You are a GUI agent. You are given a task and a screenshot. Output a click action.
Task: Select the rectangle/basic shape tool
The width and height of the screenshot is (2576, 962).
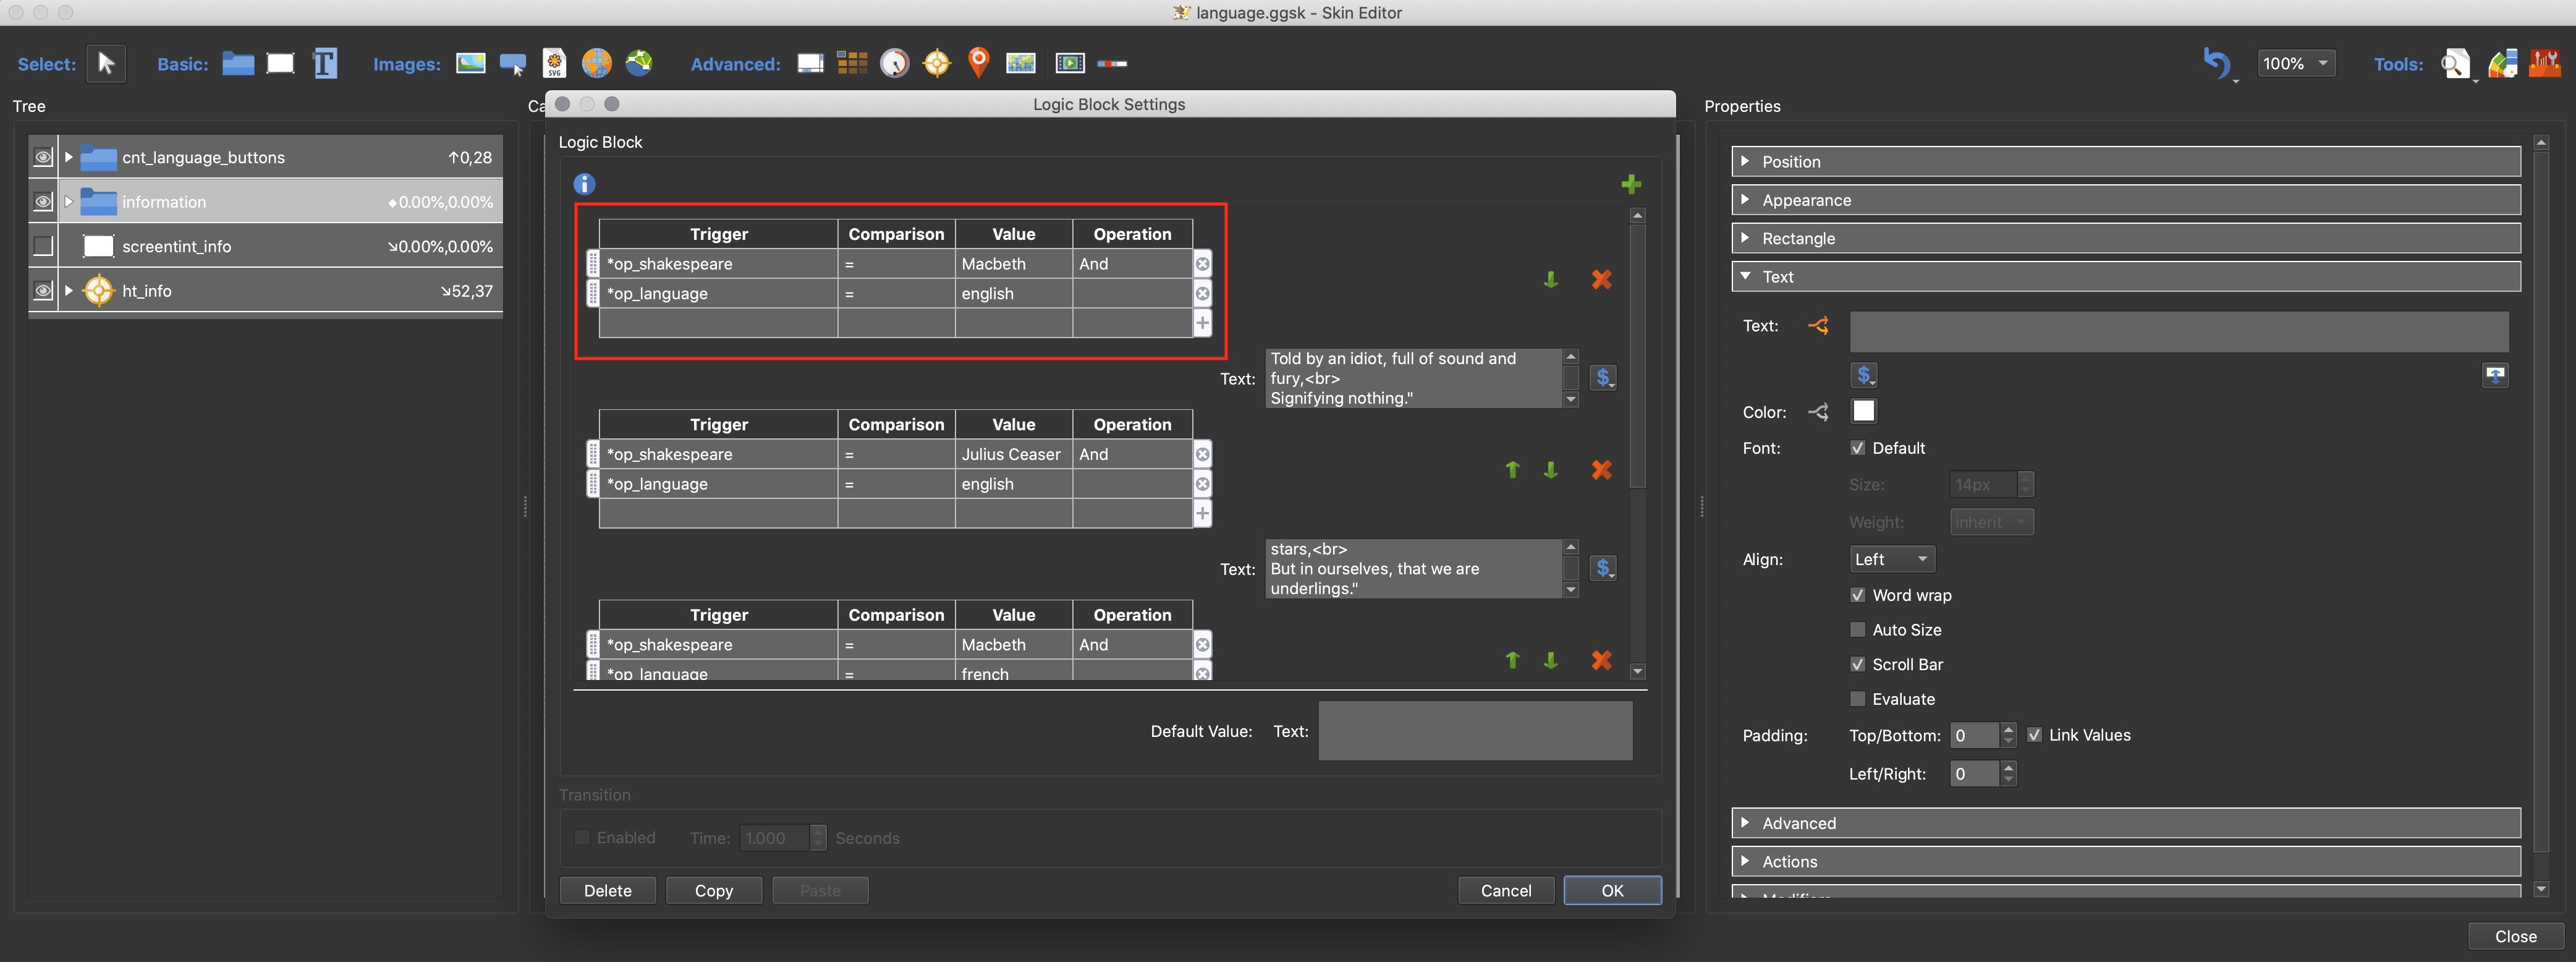(282, 62)
